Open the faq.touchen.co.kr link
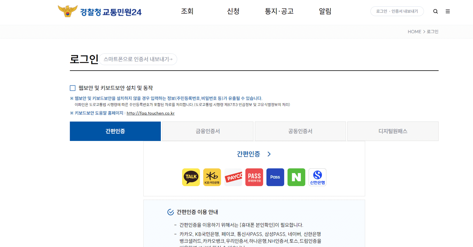Screen dimensions: 473x247 [150, 113]
